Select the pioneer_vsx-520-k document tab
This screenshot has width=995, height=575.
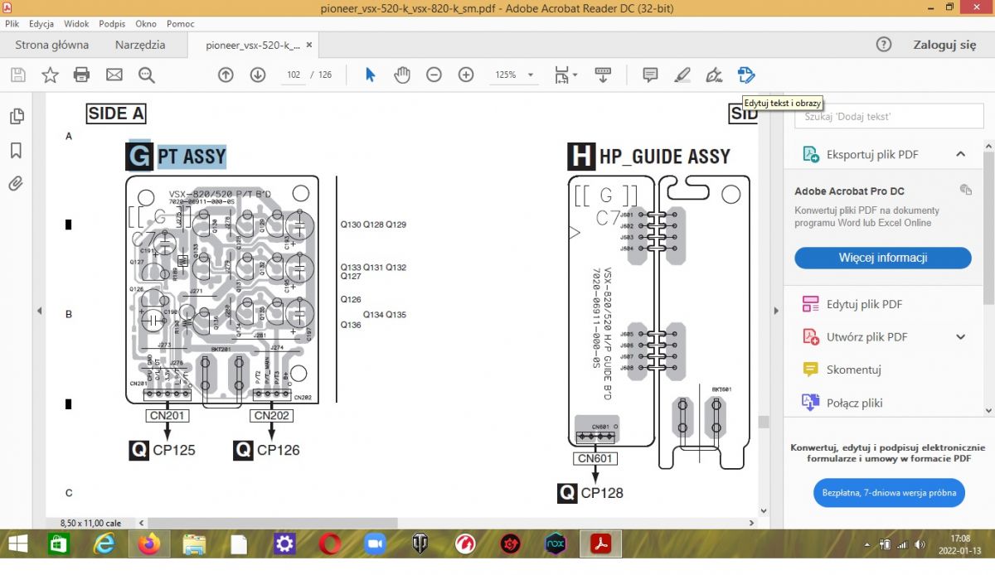[x=252, y=46]
